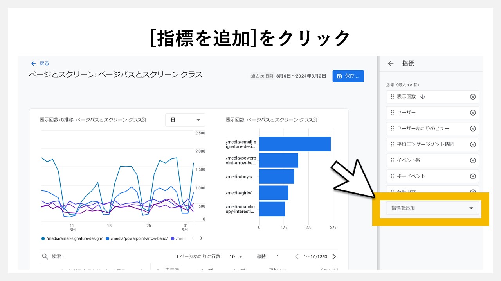Remove the キーイベント metric via its X icon
Screen dimensions: 501x281
(x=473, y=176)
